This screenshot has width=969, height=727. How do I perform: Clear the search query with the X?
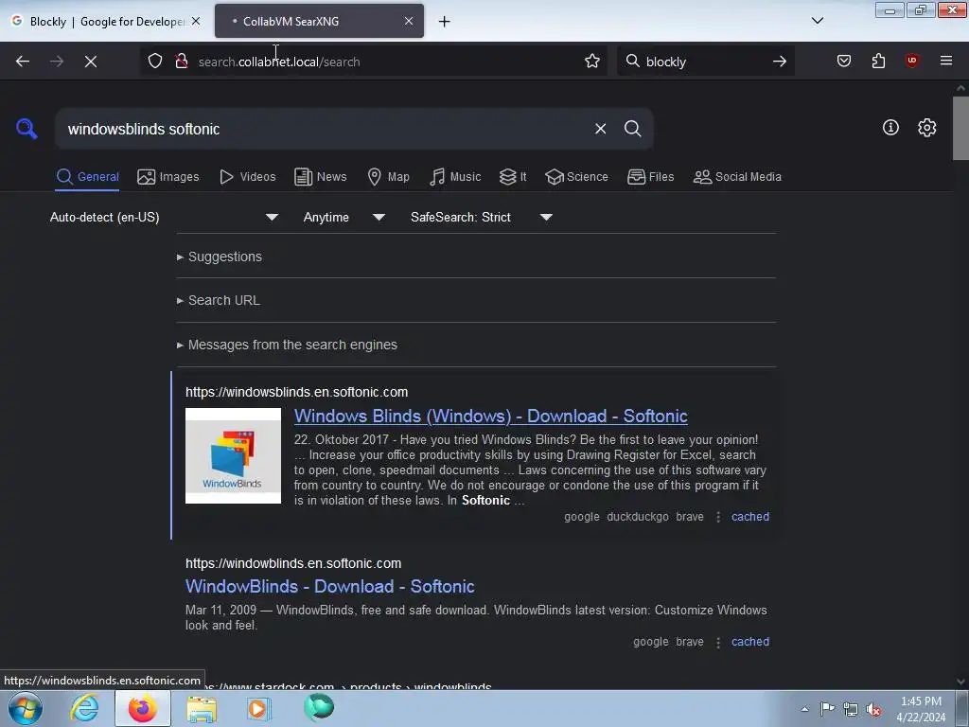600,129
